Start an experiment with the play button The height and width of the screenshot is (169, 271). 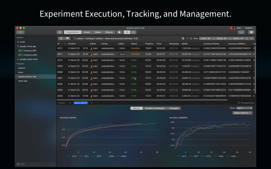click(119, 32)
